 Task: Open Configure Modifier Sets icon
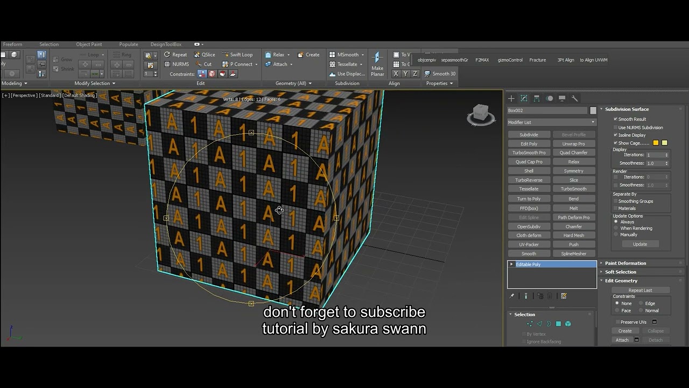click(x=564, y=296)
